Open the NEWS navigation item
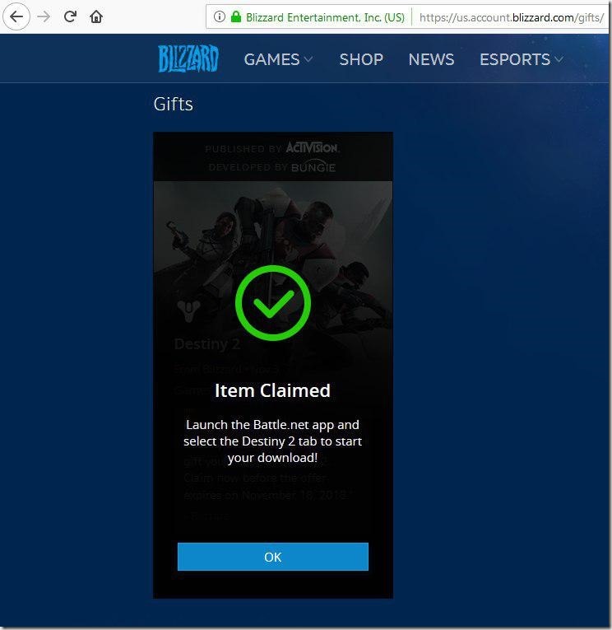The image size is (612, 630). [x=431, y=59]
